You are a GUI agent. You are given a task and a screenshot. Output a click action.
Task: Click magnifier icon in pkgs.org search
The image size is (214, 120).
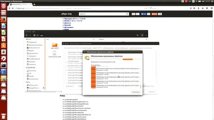[x=127, y=14]
